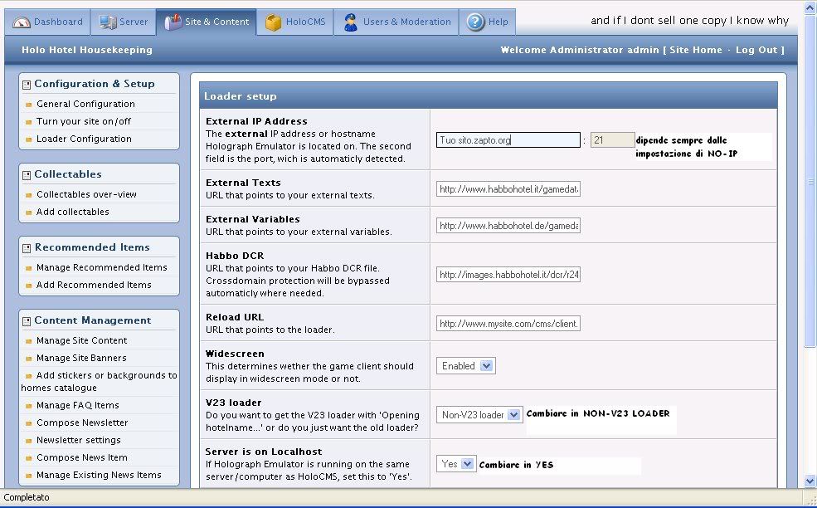The width and height of the screenshot is (817, 508).
Task: Click the Add collectables link
Action: click(72, 212)
